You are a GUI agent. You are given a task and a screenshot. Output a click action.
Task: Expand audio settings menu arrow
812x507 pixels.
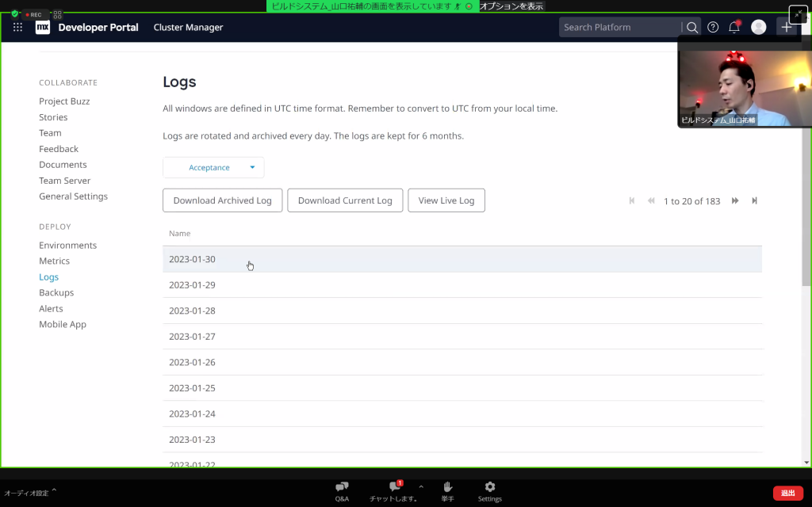tap(54, 491)
